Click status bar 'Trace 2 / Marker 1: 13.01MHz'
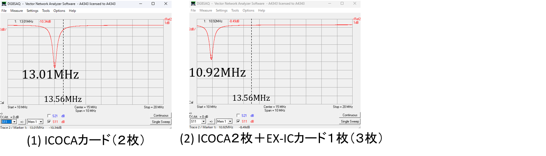546x156 pixels. click(22, 127)
